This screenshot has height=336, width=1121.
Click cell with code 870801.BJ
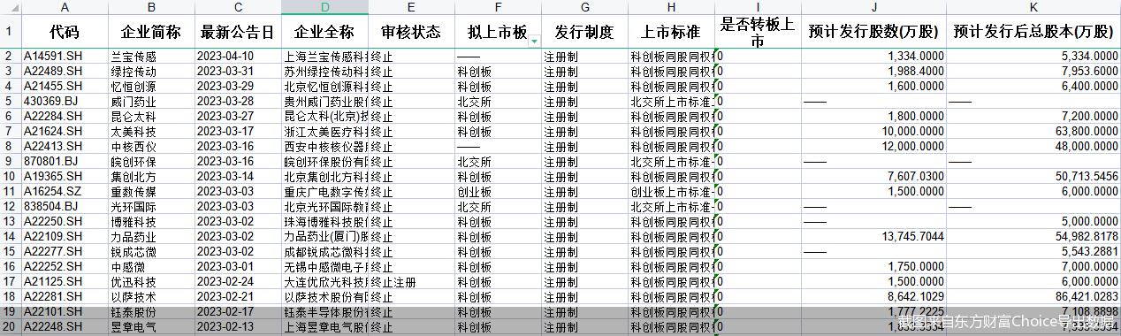pos(64,162)
